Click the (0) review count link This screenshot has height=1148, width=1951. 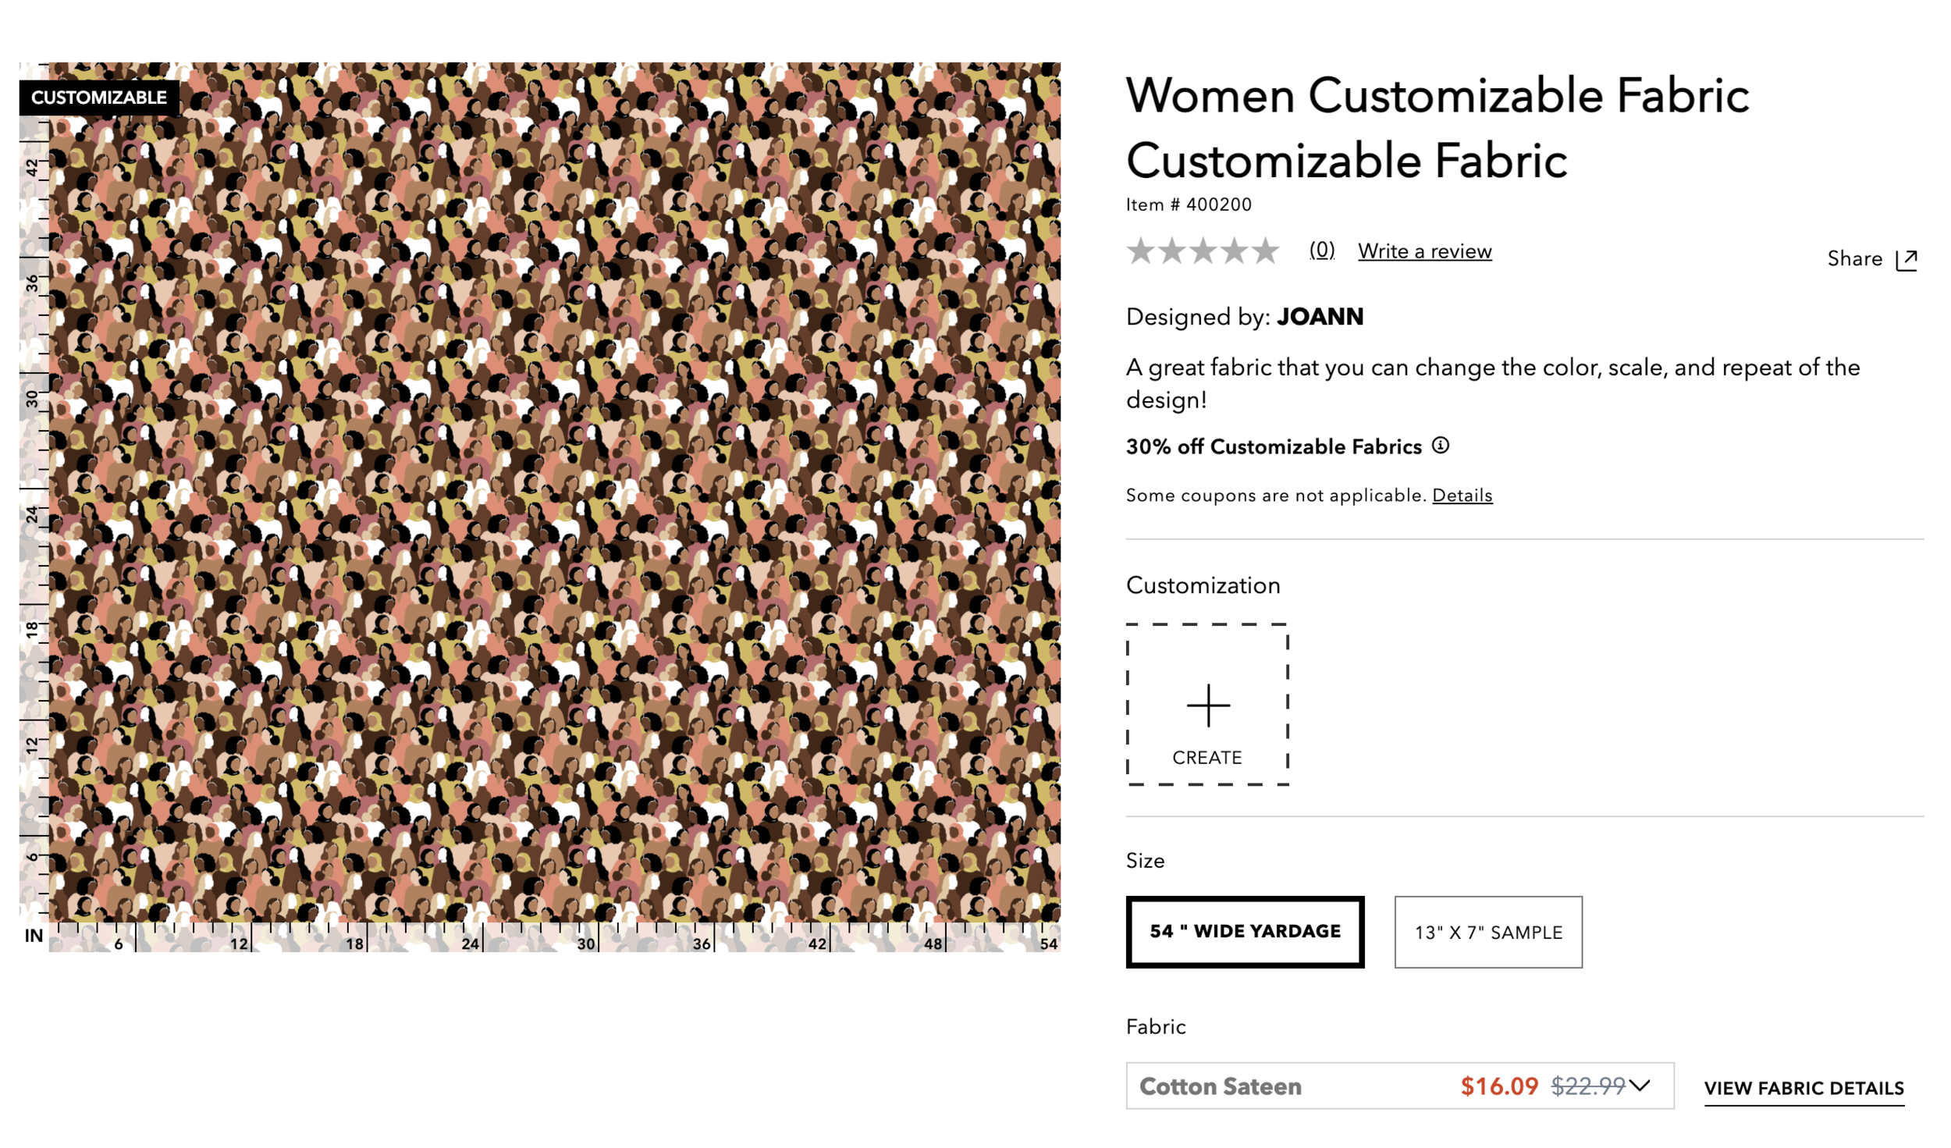(1321, 250)
